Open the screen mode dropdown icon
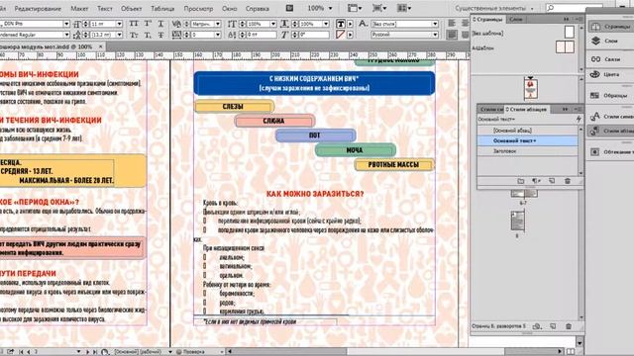This screenshot has width=634, height=356. click(378, 8)
